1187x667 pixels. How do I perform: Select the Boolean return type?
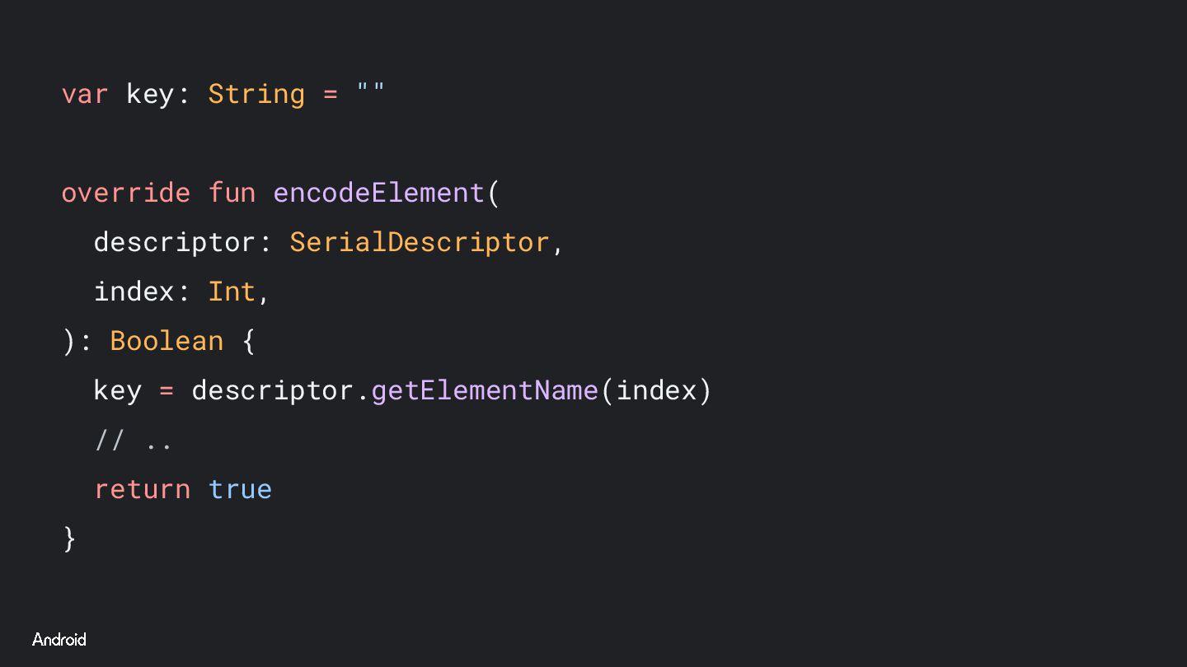coord(167,341)
